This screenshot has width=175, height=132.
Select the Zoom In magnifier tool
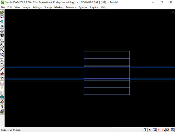click(2, 45)
